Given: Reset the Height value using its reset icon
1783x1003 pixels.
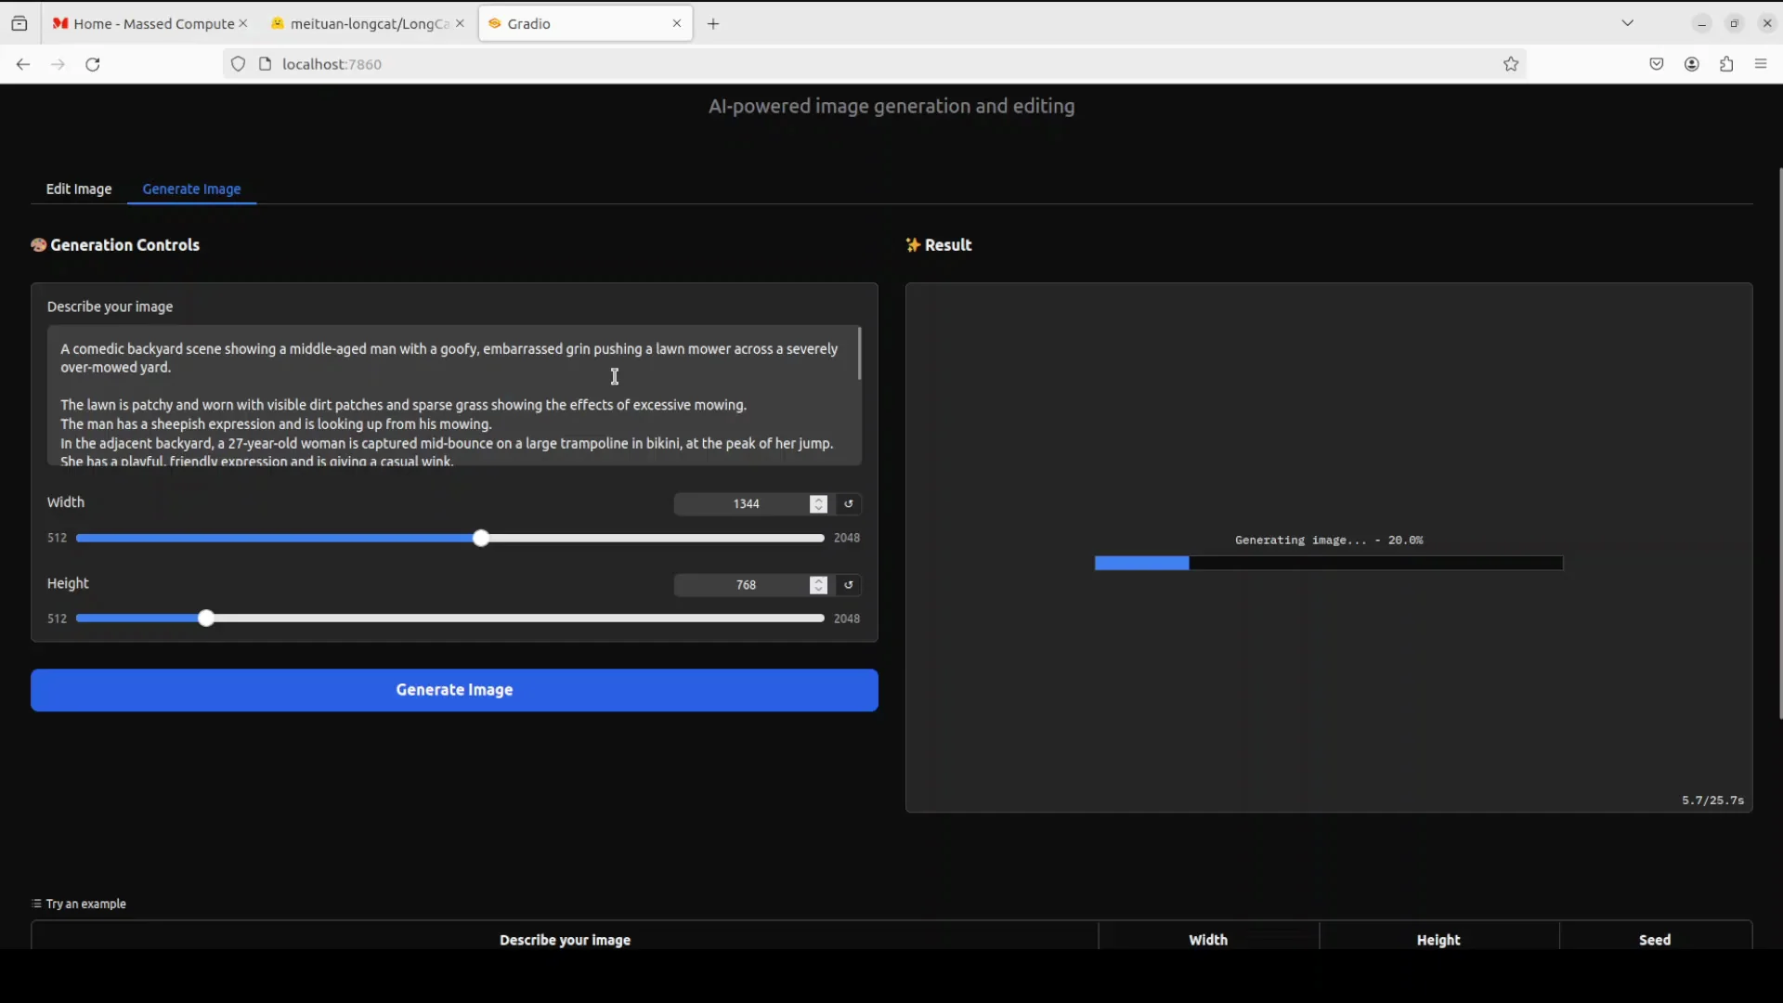Looking at the screenshot, I should point(849,585).
